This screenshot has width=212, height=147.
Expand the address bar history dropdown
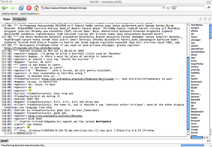[x=164, y=8]
